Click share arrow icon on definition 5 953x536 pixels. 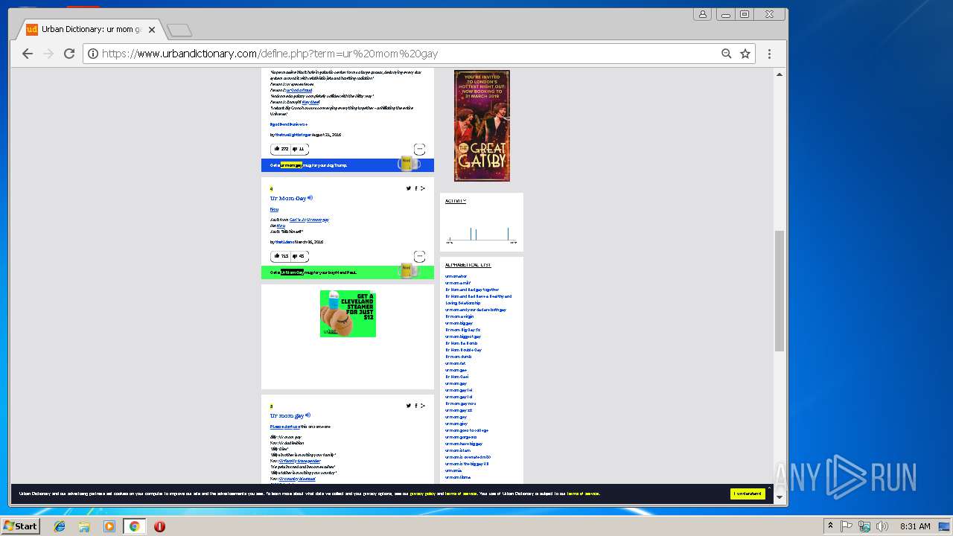(x=423, y=406)
